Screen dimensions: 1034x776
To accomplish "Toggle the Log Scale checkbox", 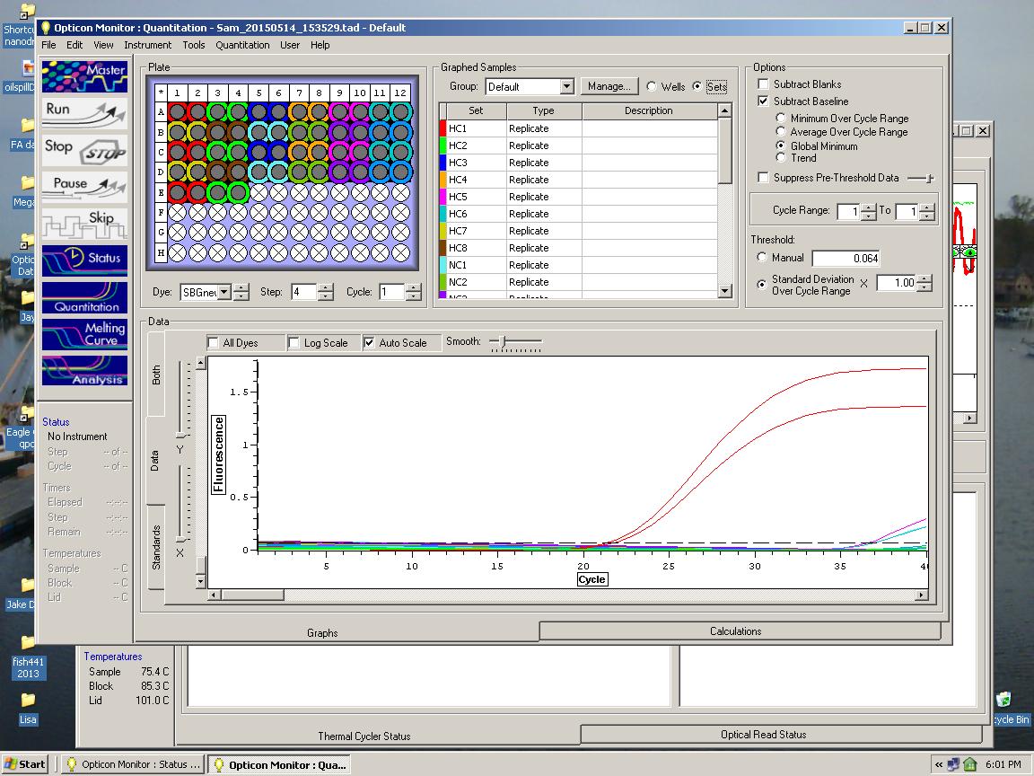I will tap(294, 343).
